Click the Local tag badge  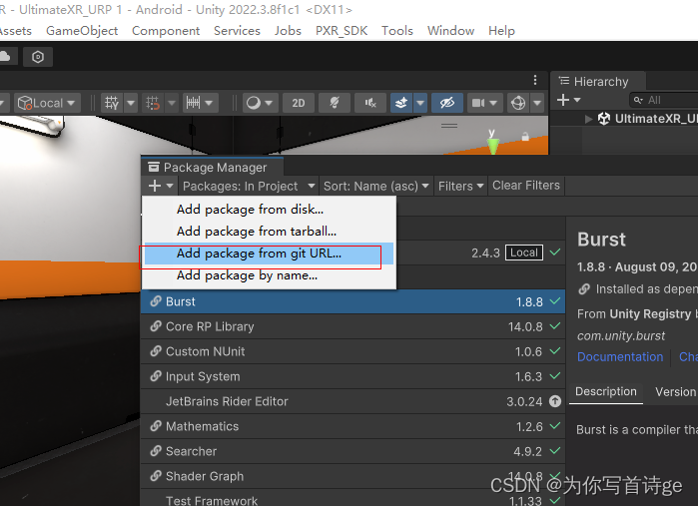pyautogui.click(x=524, y=253)
